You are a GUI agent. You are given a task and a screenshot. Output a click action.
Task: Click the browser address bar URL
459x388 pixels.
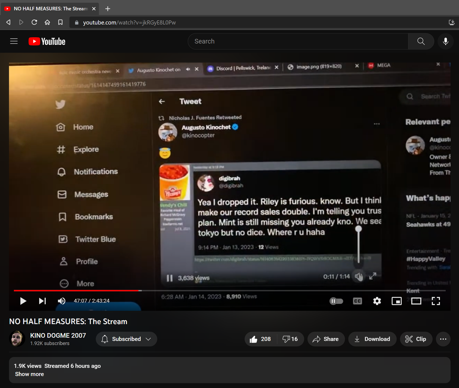129,23
